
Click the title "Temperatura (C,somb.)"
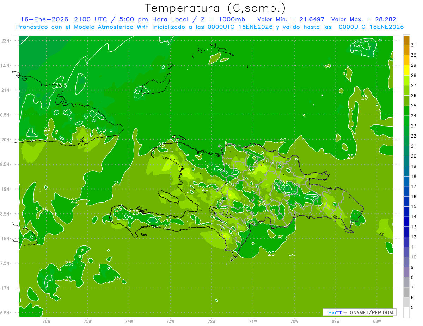pyautogui.click(x=215, y=8)
